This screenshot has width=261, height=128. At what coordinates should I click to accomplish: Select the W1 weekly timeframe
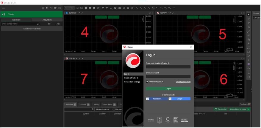tap(165, 8)
